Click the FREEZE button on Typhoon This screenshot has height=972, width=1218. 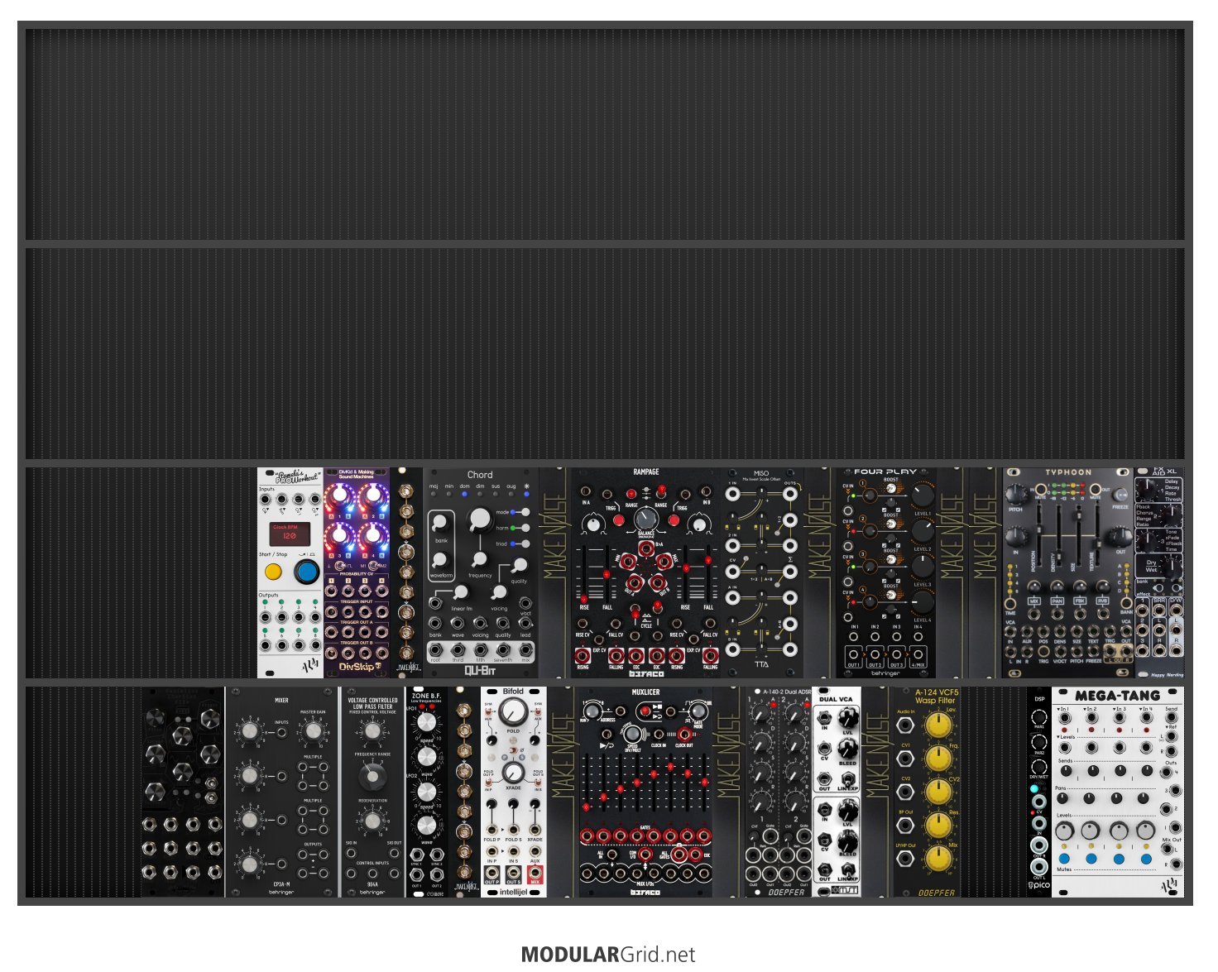pyautogui.click(x=1120, y=495)
